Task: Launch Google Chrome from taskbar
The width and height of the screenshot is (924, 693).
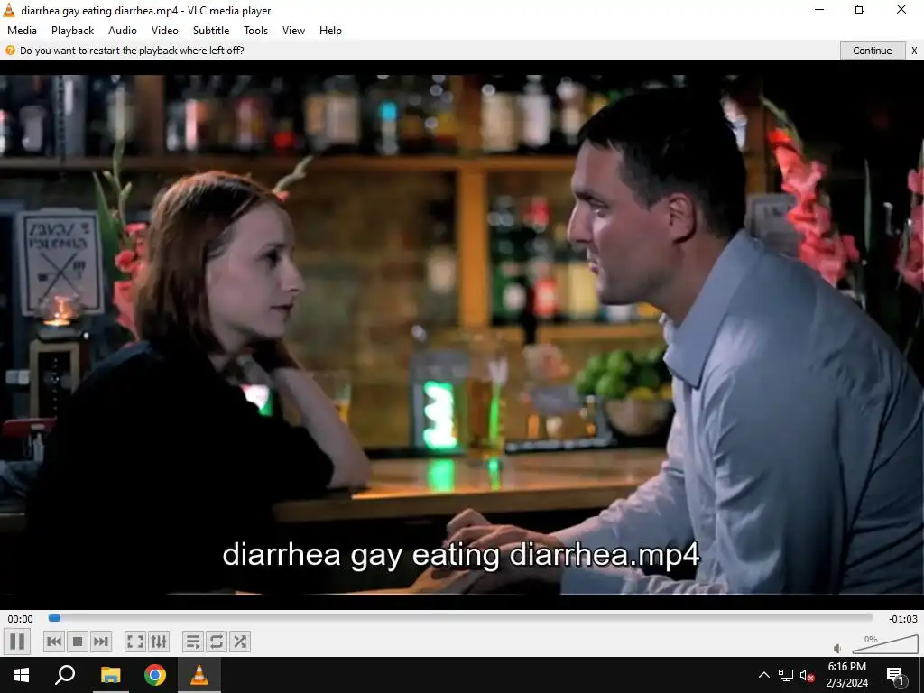Action: 155,675
